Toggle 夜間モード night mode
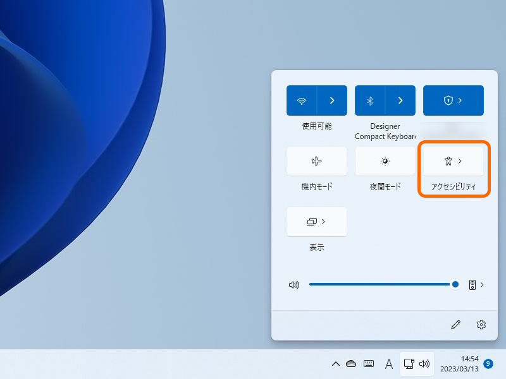The image size is (506, 379). click(385, 160)
